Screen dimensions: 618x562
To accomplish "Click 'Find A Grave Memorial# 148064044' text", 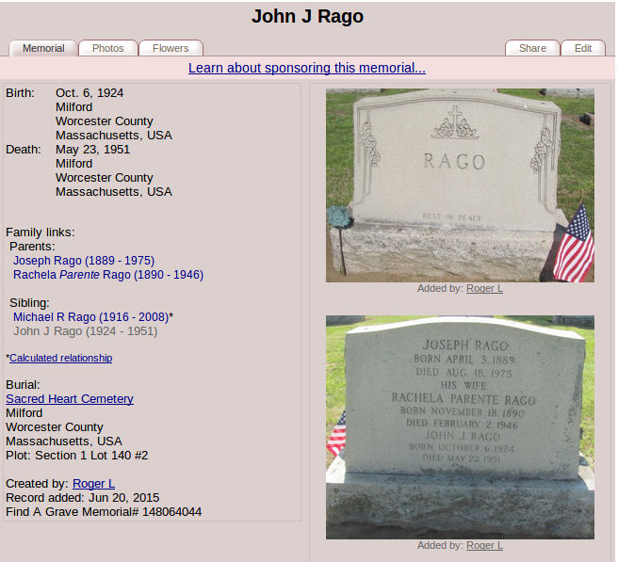I will (x=104, y=512).
